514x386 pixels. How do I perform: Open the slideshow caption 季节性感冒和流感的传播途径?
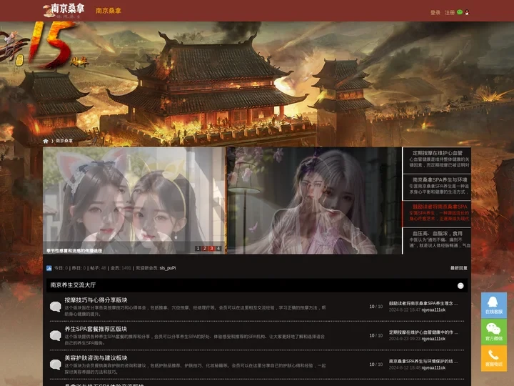pyautogui.click(x=74, y=250)
